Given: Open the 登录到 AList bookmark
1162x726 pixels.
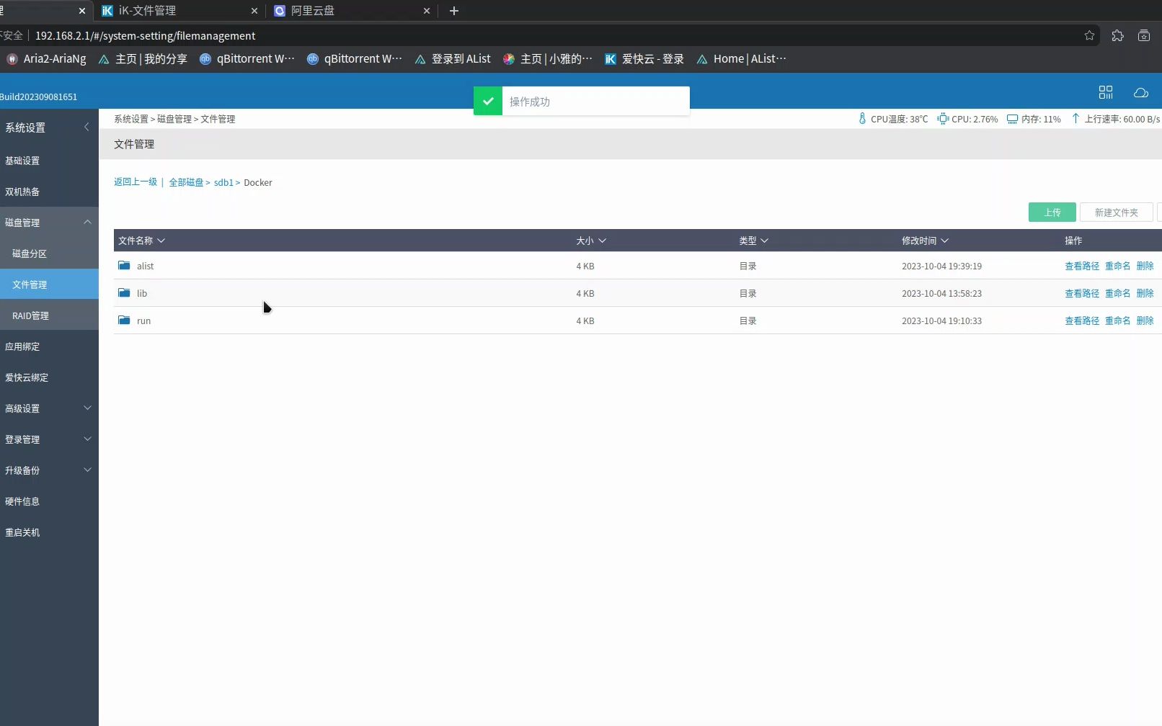Looking at the screenshot, I should (453, 59).
